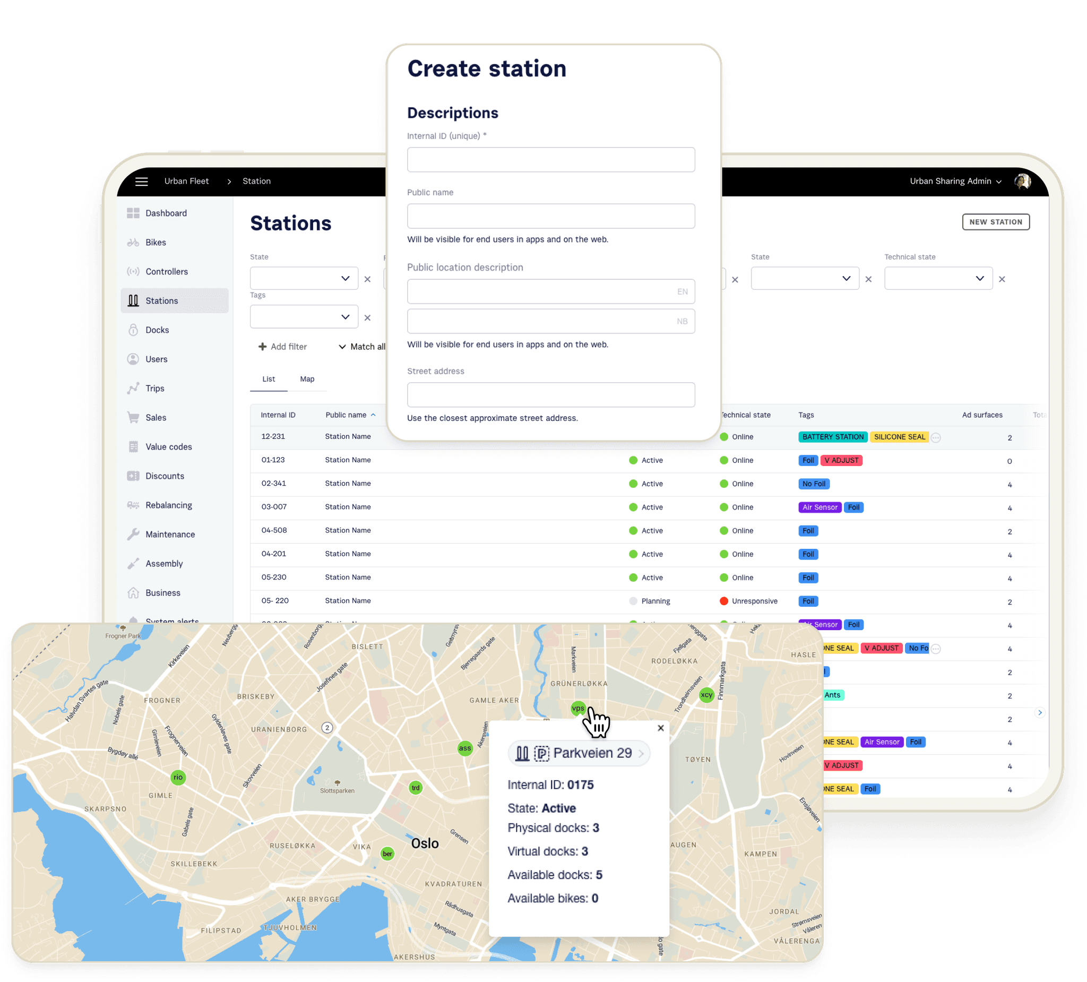Viewport: 1087px width, 982px height.
Task: Click the Public name input field
Action: pyautogui.click(x=550, y=216)
